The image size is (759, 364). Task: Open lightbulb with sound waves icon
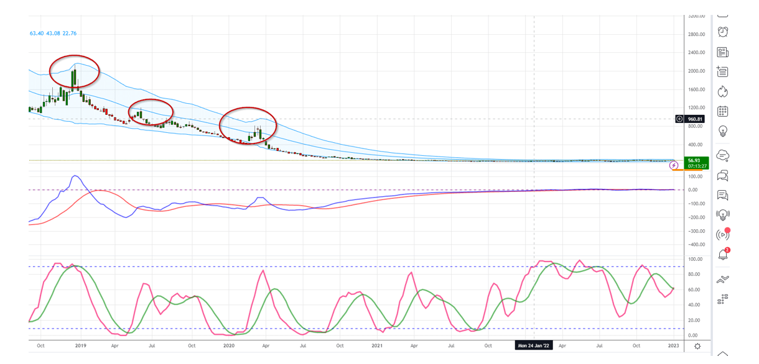pos(722,215)
